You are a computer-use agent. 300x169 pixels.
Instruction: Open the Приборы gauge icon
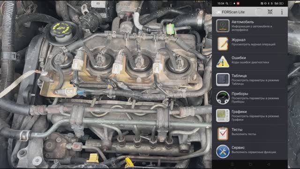coord(223,98)
